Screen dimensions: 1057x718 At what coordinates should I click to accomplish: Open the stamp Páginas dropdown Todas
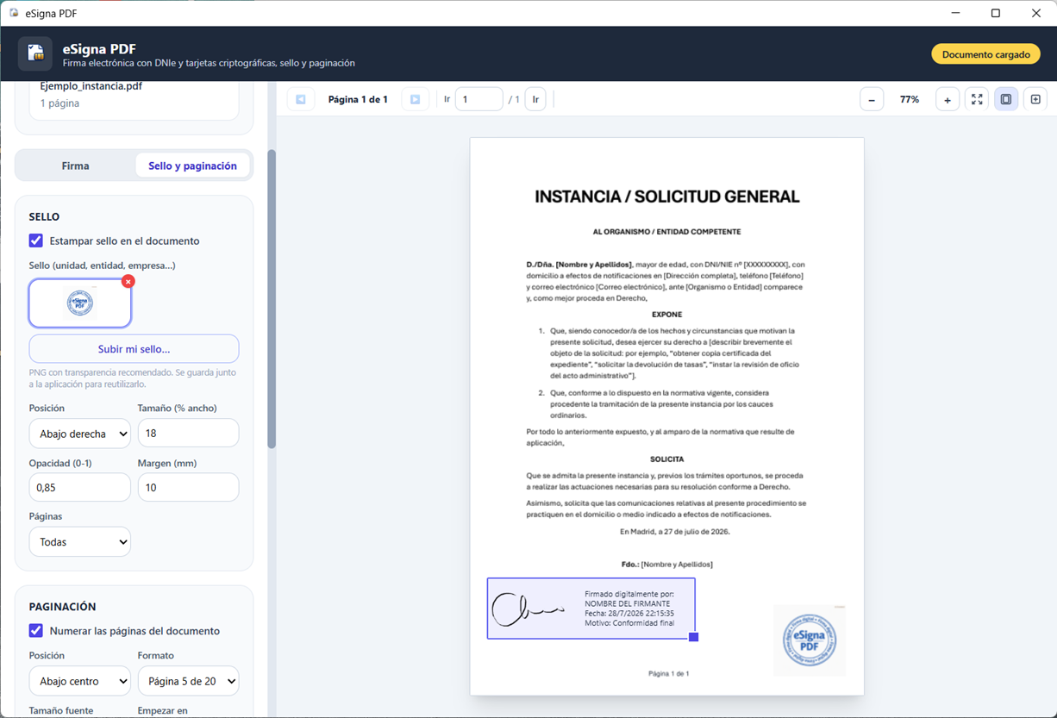(x=80, y=542)
